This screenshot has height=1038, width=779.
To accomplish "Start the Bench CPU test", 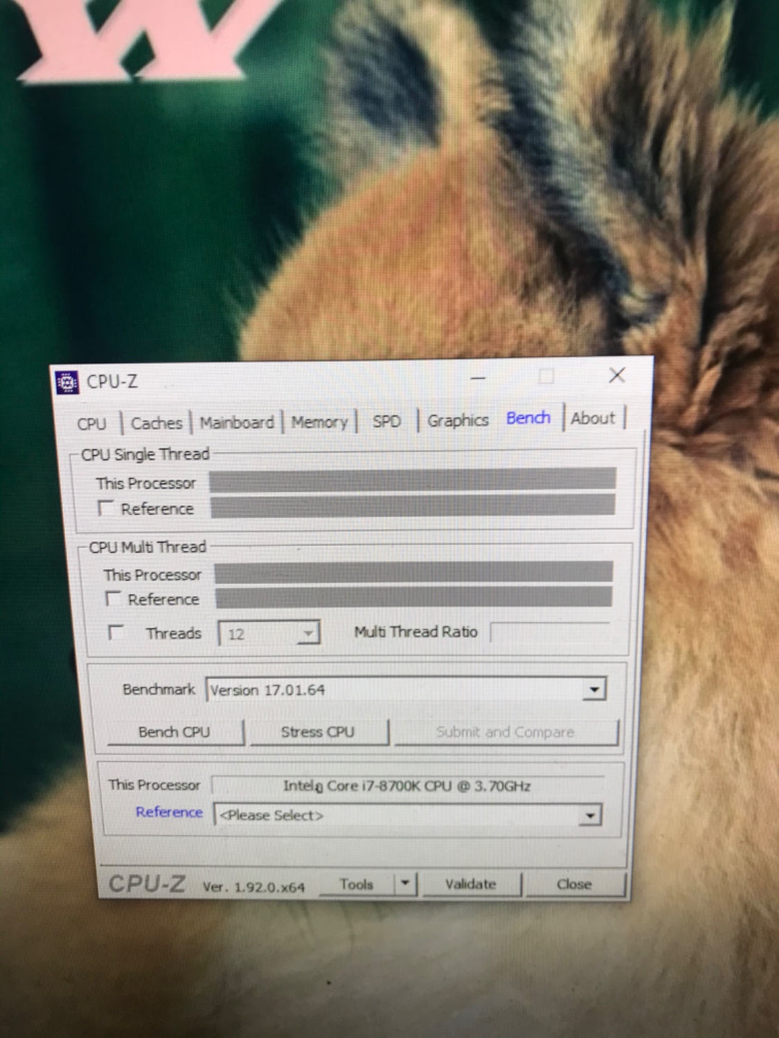I will (174, 732).
